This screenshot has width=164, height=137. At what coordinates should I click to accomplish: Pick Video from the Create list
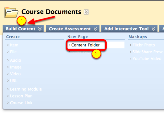[15, 74]
